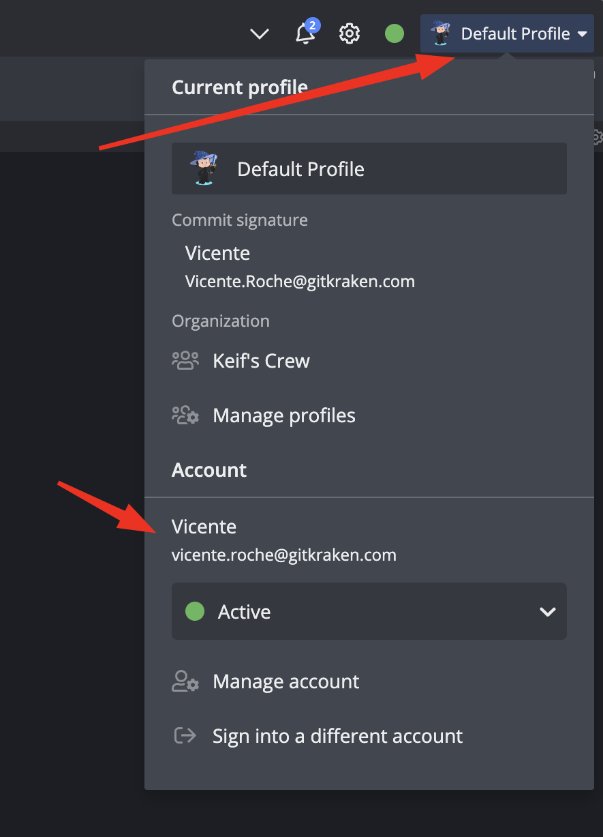Open settings via the gear icon
Screen dimensions: 603x837
coord(350,33)
